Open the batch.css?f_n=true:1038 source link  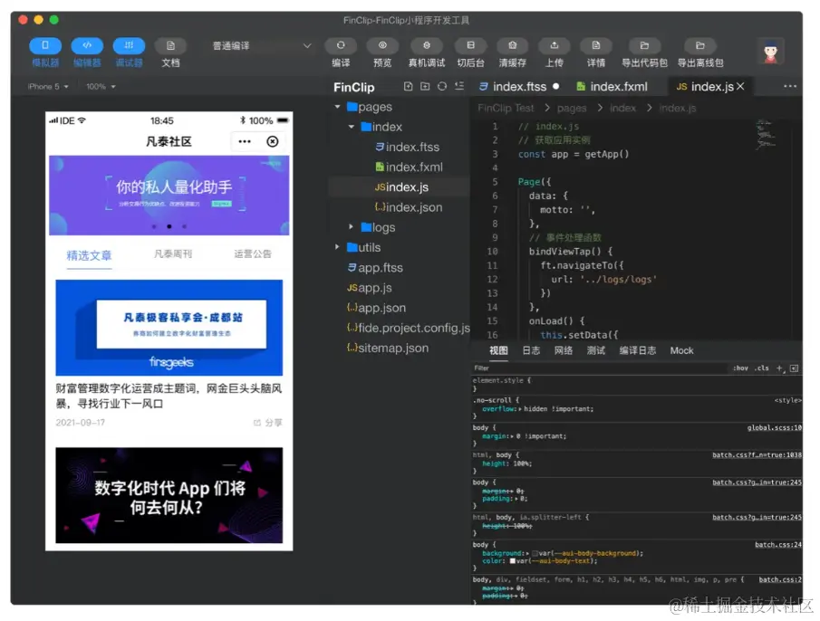click(x=757, y=455)
